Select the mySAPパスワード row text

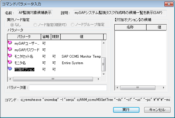[x=27, y=50]
